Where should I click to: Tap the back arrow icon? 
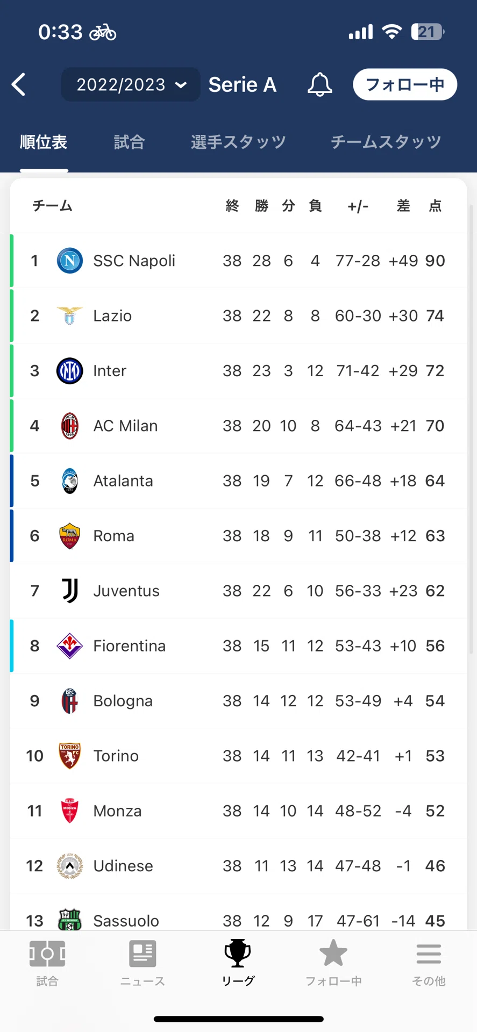click(19, 84)
